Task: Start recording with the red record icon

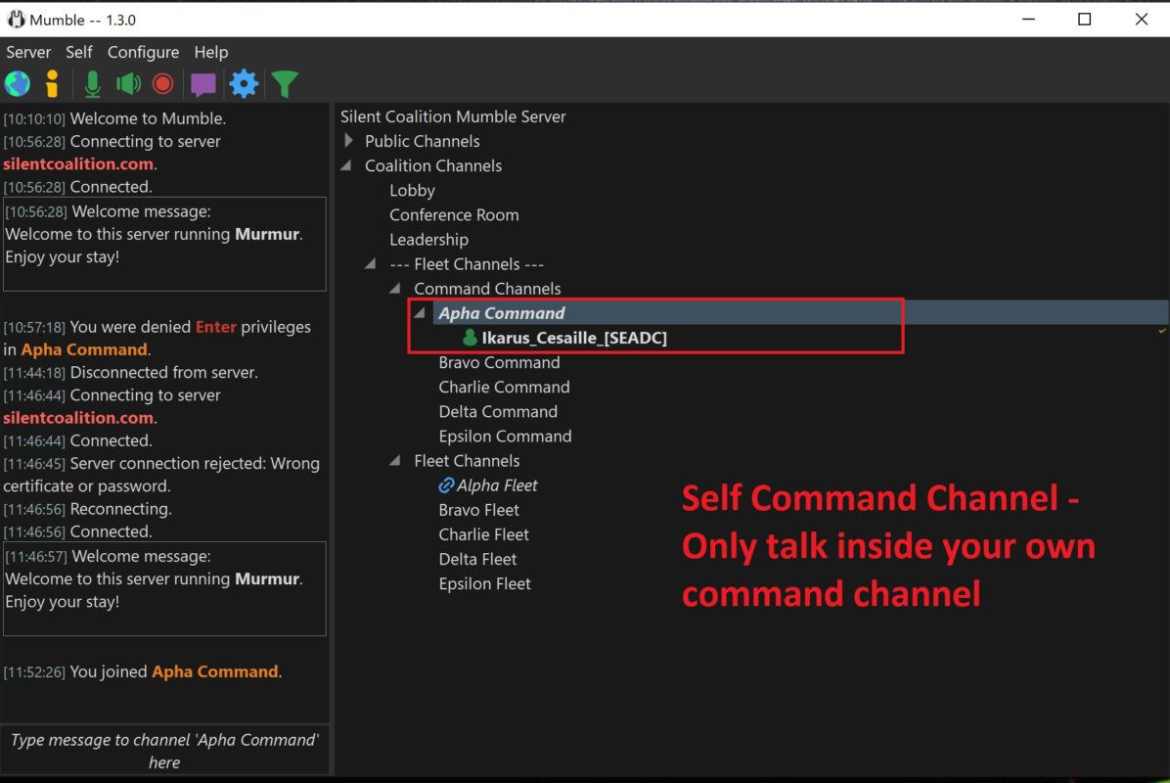Action: click(x=162, y=83)
